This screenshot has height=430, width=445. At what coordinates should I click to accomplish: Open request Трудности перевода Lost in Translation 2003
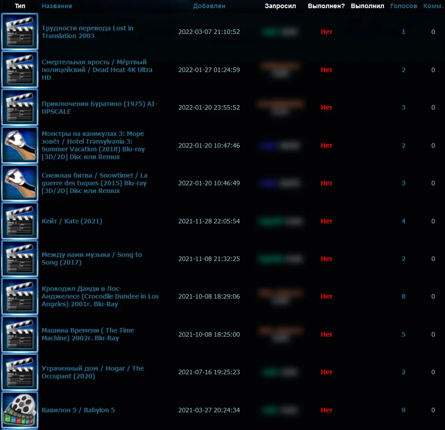click(87, 32)
